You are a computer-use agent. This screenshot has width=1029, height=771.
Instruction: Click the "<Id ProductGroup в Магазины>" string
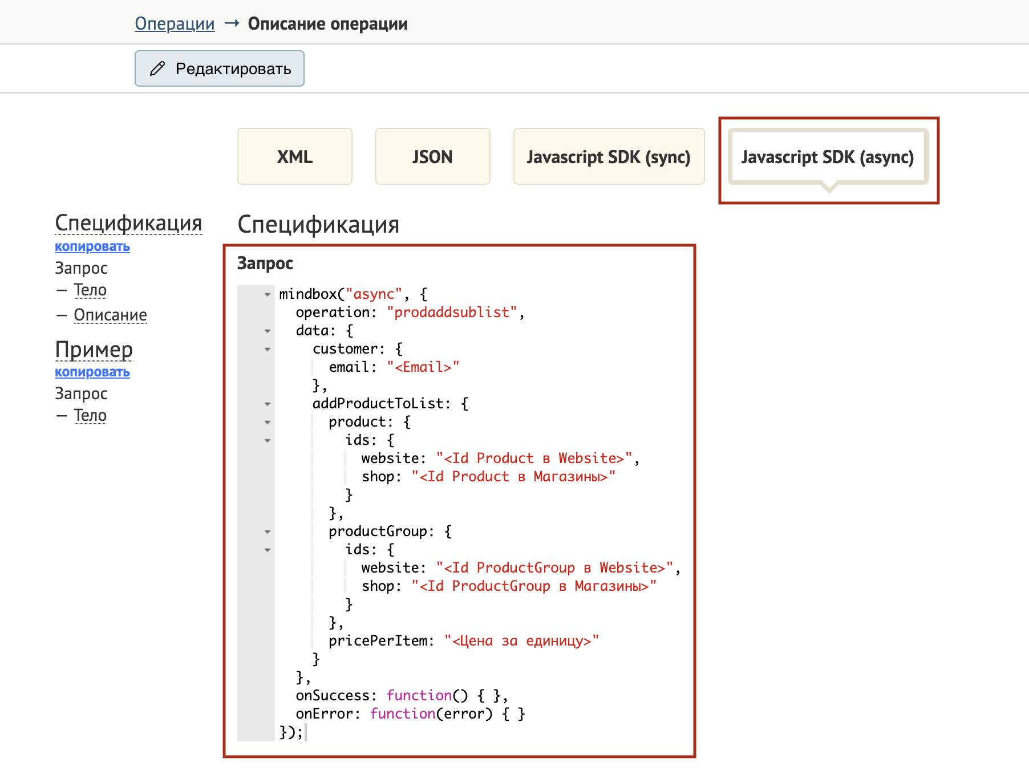pos(534,586)
